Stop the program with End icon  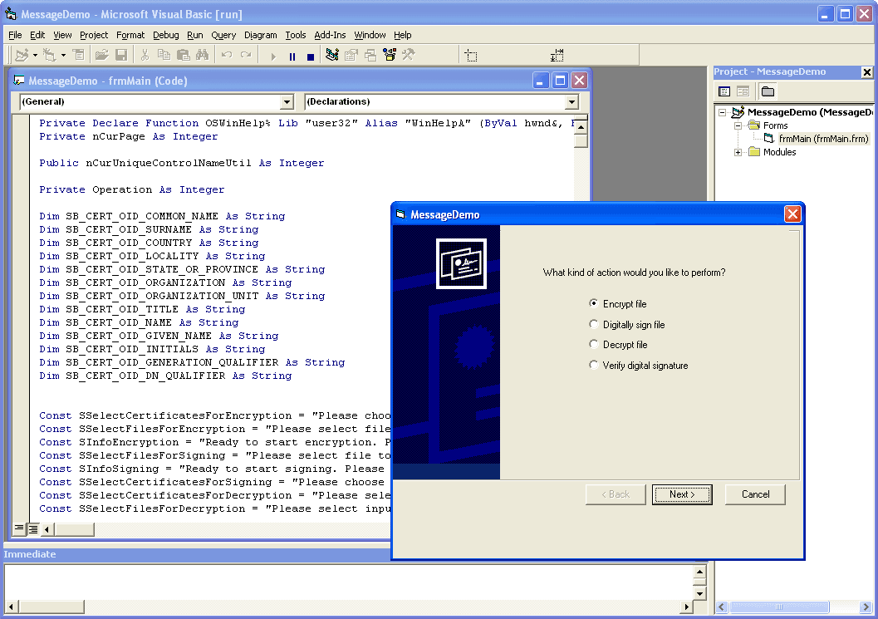coord(311,56)
